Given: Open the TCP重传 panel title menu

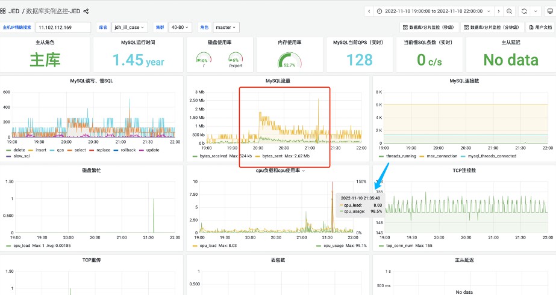Looking at the screenshot, I should point(92,260).
